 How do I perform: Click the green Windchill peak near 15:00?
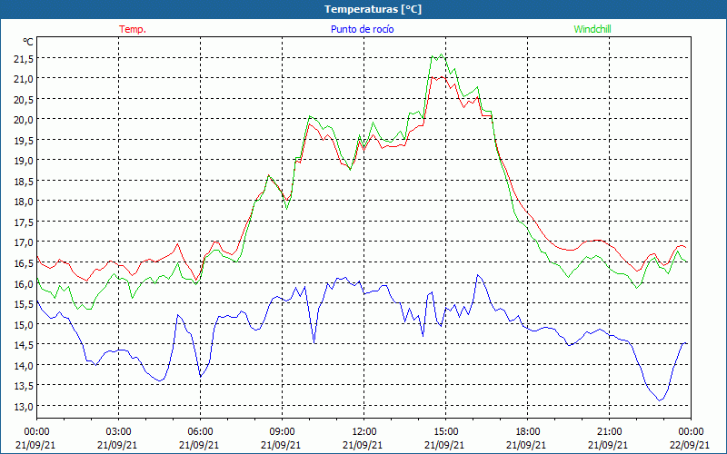click(x=441, y=54)
